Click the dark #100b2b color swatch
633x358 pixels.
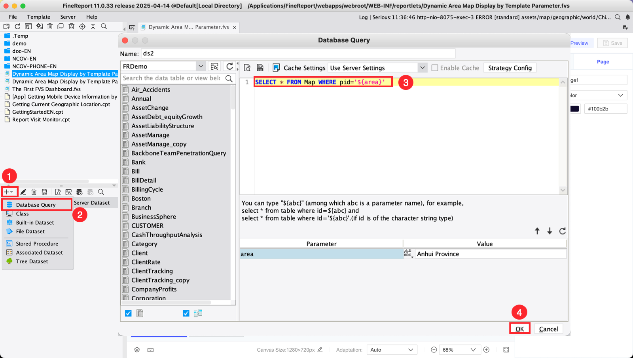(x=575, y=109)
